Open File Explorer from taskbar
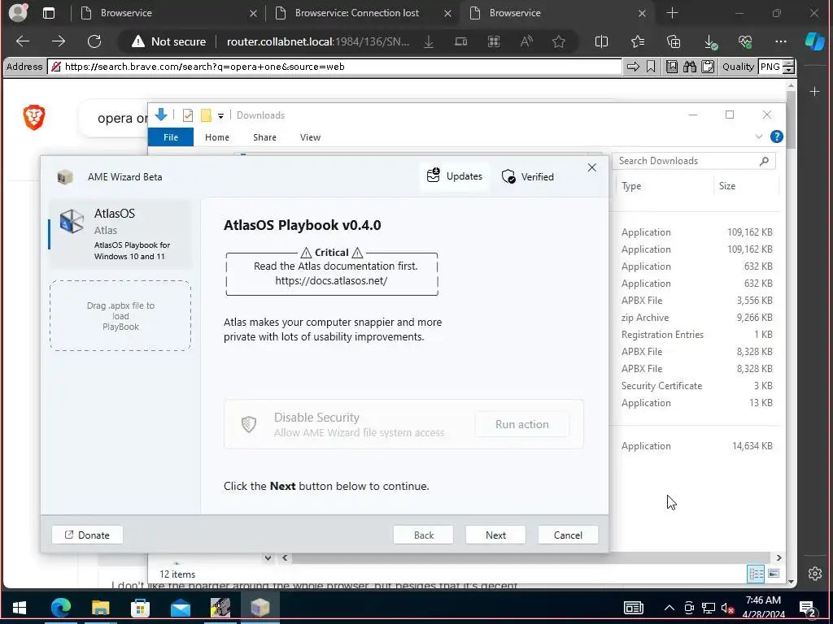This screenshot has height=624, width=833. [100, 608]
